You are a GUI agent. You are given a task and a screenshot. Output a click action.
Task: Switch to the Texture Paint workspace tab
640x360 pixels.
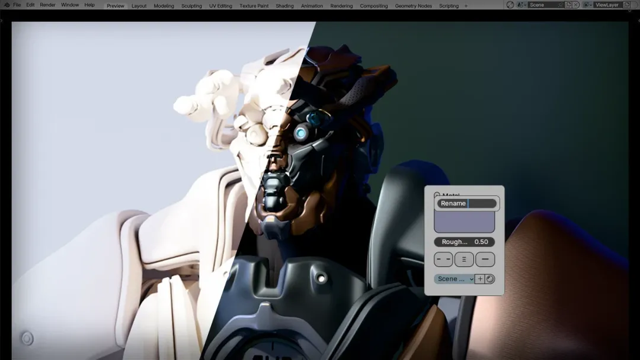tap(254, 6)
